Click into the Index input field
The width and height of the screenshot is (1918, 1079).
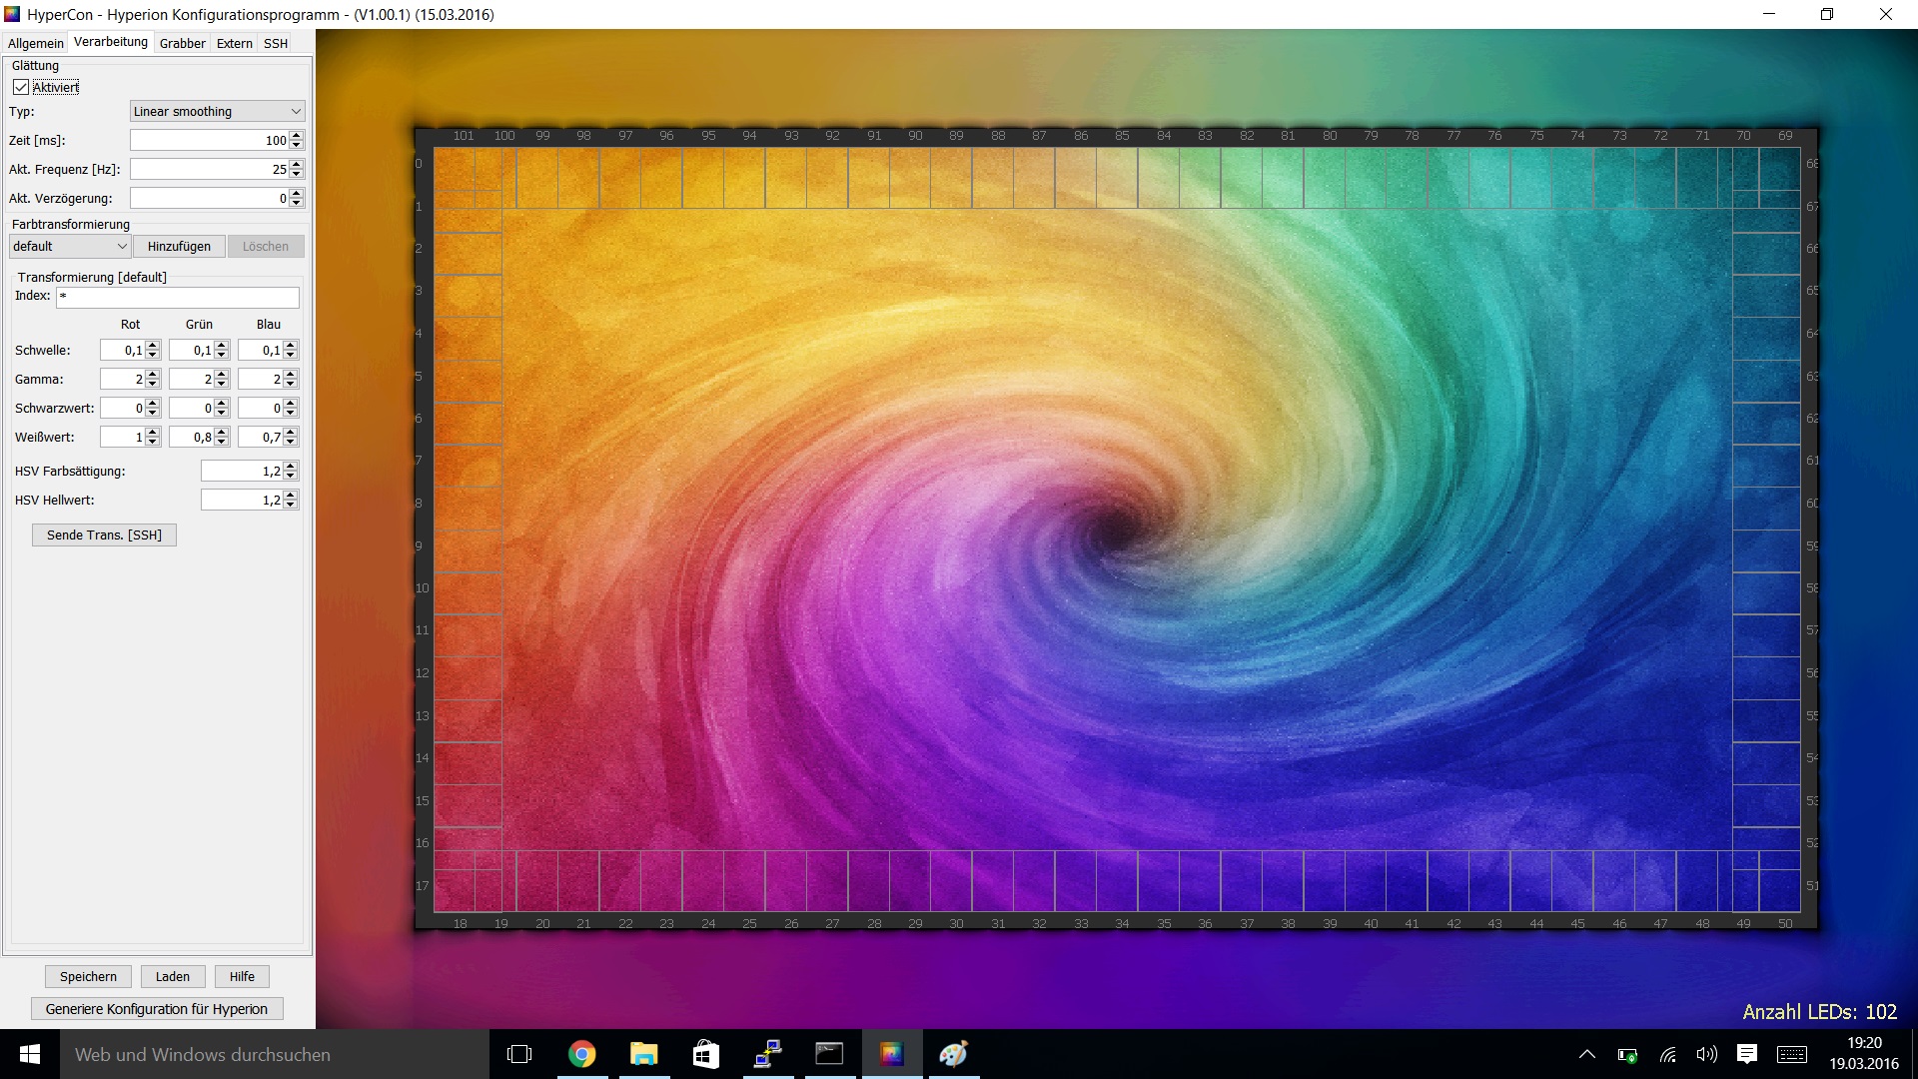point(178,297)
